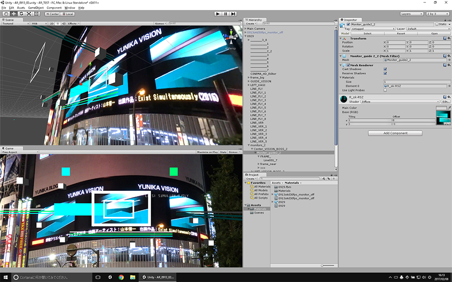Image resolution: width=452 pixels, height=282 pixels.
Task: Toggle Mesh Renderer enabled checkbox
Action: point(348,66)
